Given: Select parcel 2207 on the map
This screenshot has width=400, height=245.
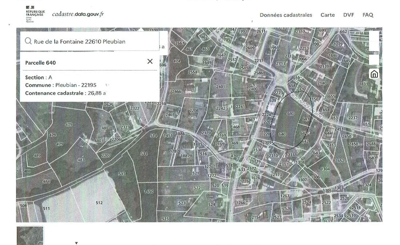Looking at the screenshot, I should pyautogui.click(x=106, y=155).
